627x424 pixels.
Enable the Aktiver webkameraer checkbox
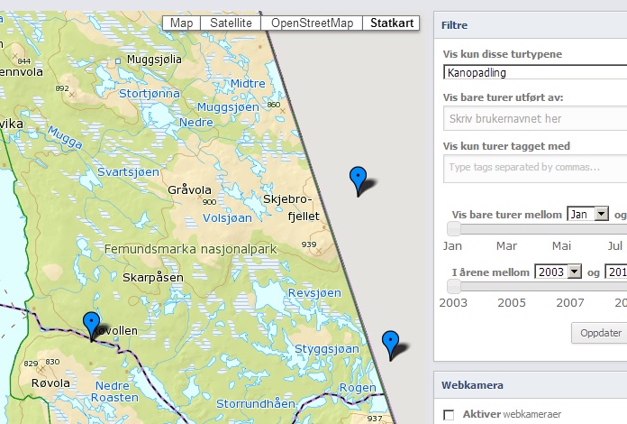pyautogui.click(x=450, y=414)
